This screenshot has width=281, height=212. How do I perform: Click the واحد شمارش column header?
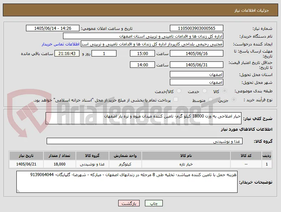125,156
